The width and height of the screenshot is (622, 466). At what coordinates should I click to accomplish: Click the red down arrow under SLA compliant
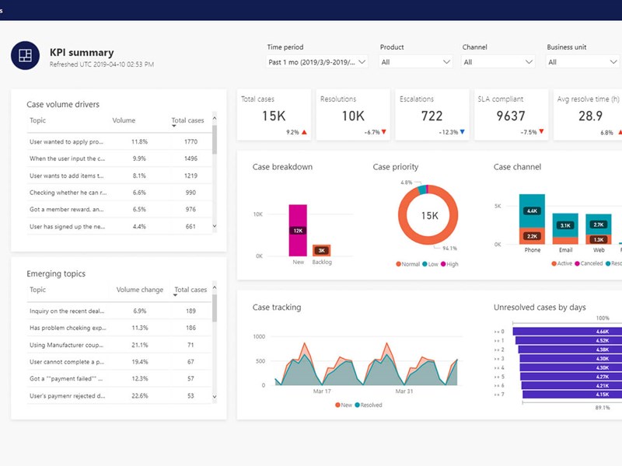pos(541,132)
